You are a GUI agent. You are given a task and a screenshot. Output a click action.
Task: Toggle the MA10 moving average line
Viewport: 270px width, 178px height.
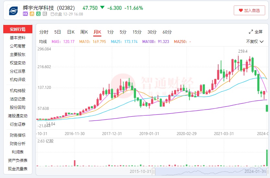click(93, 42)
